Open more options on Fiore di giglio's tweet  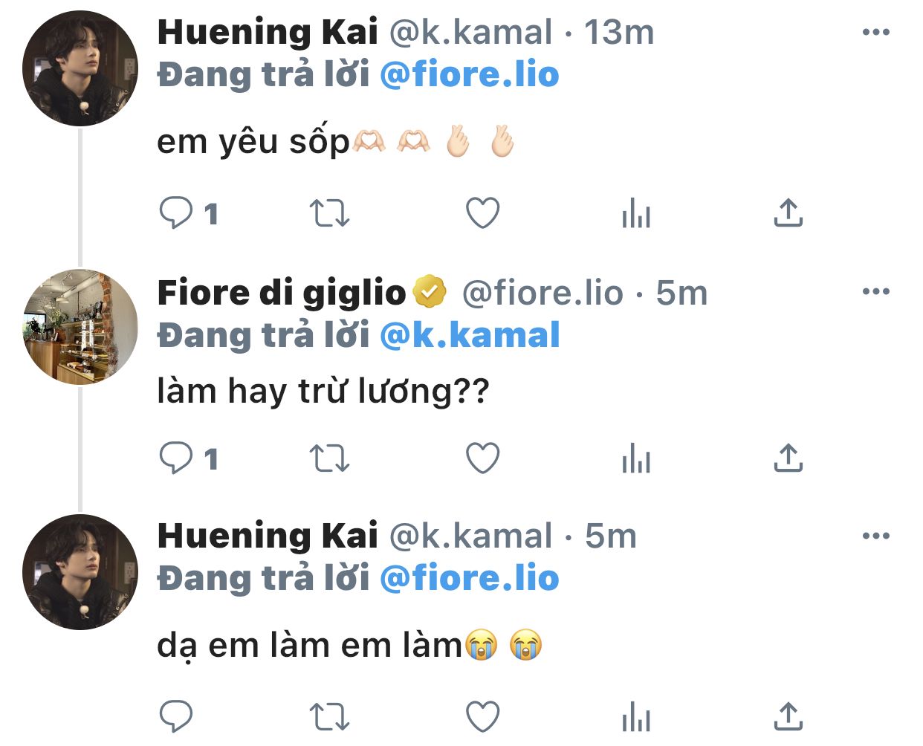[x=875, y=291]
